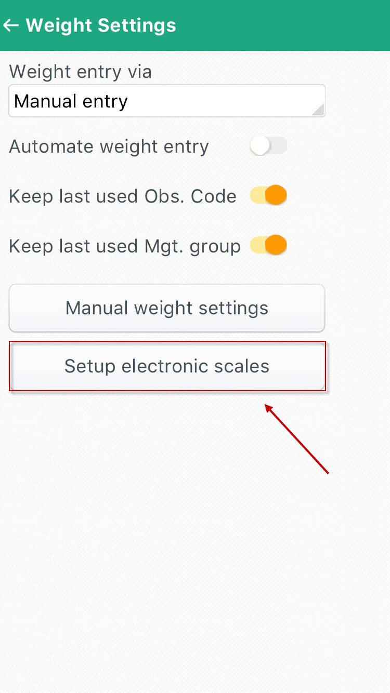Tap the Weight Settings title text
The height and width of the screenshot is (693, 390).
coord(101,25)
